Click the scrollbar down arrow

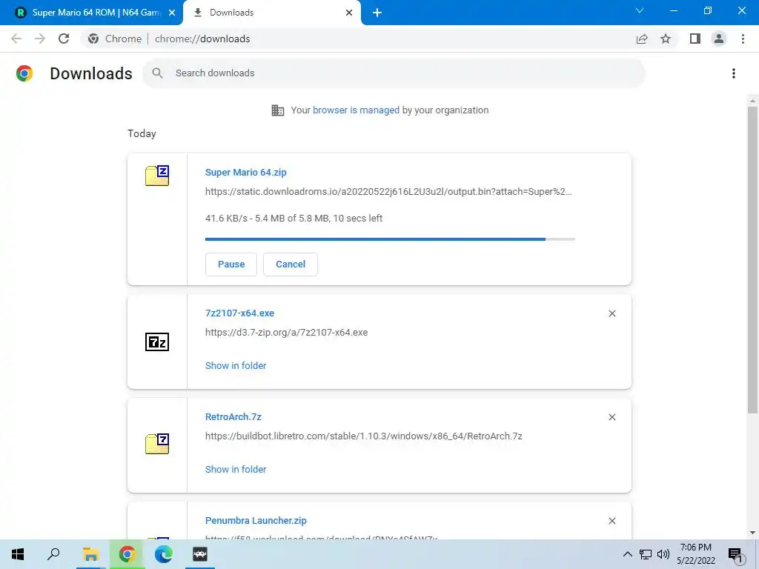point(752,533)
